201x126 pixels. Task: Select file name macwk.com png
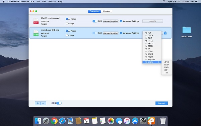(50, 30)
